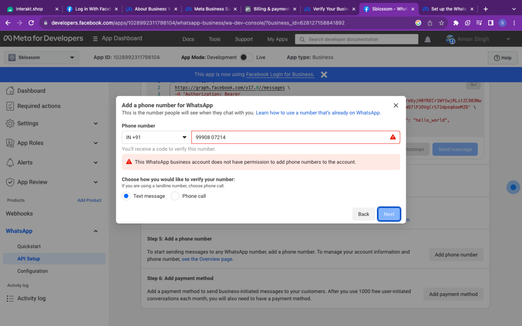Screen dimensions: 522x326
Task: Open the Activity log sidebar item
Action: 31,298
